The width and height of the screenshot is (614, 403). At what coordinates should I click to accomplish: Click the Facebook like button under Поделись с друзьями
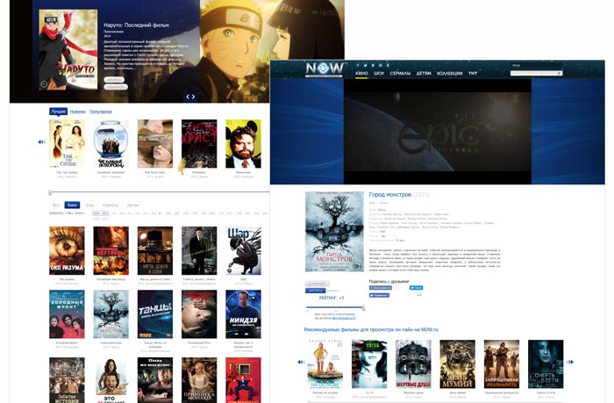click(x=379, y=295)
